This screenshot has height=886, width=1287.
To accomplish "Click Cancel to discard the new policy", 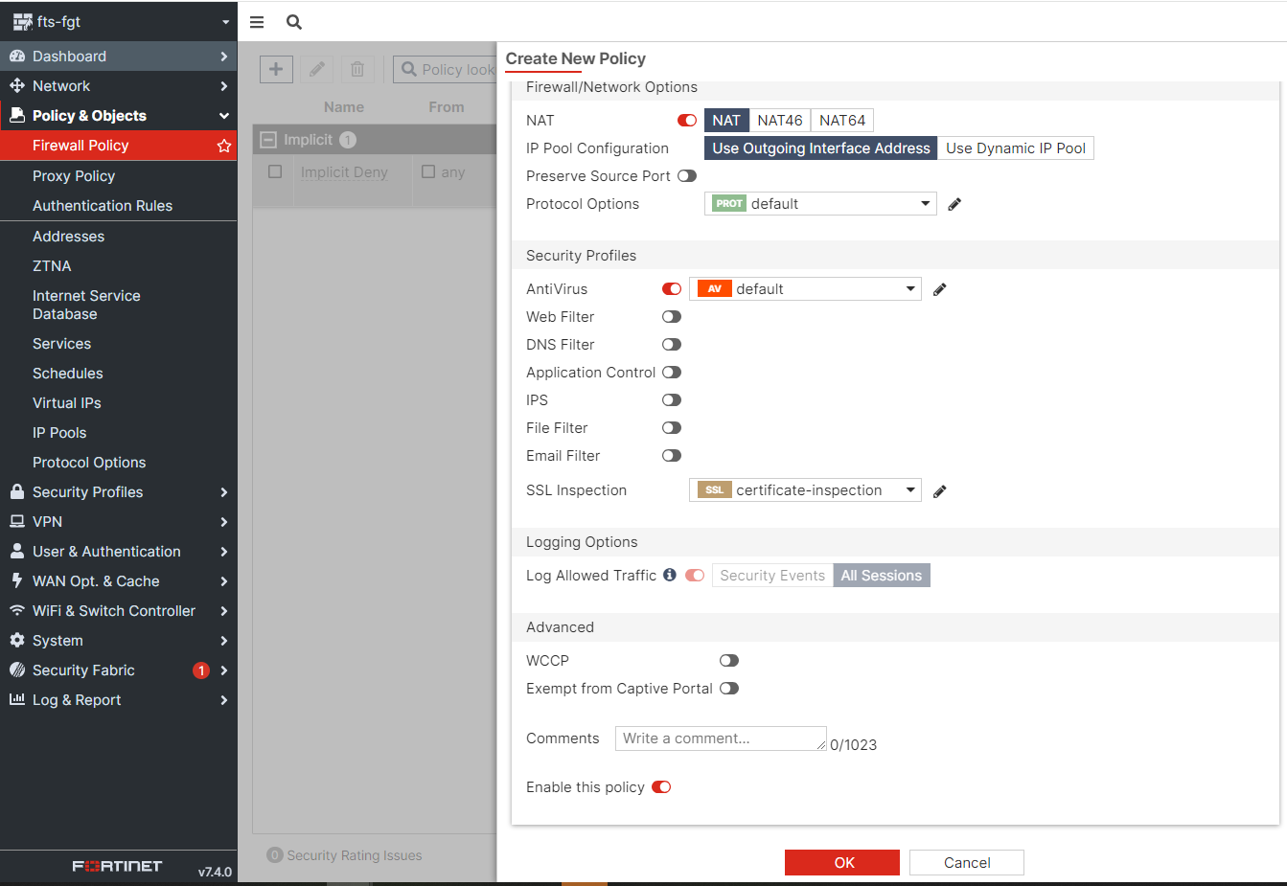I will click(x=966, y=862).
